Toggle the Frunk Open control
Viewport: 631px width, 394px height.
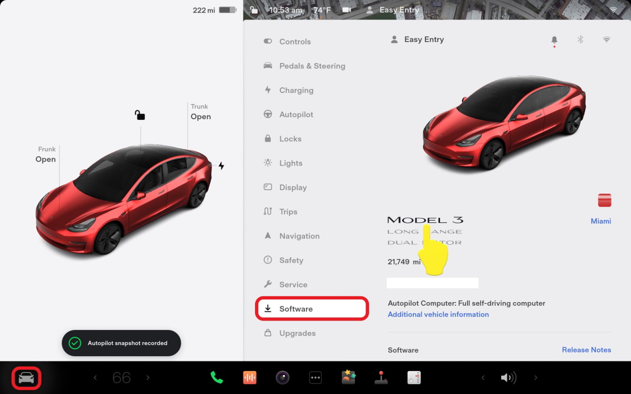coord(46,155)
